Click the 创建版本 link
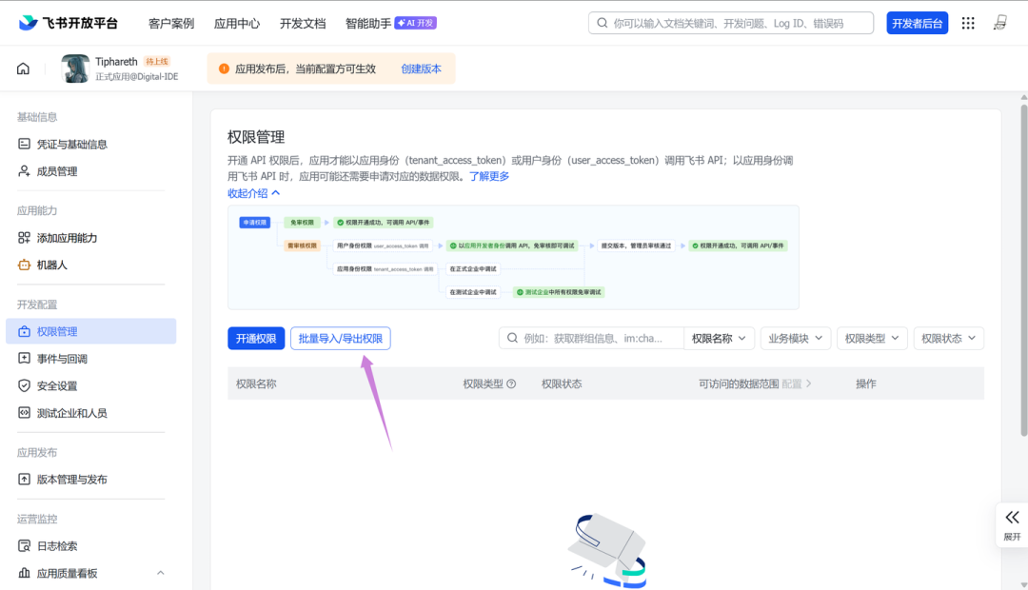 tap(421, 69)
